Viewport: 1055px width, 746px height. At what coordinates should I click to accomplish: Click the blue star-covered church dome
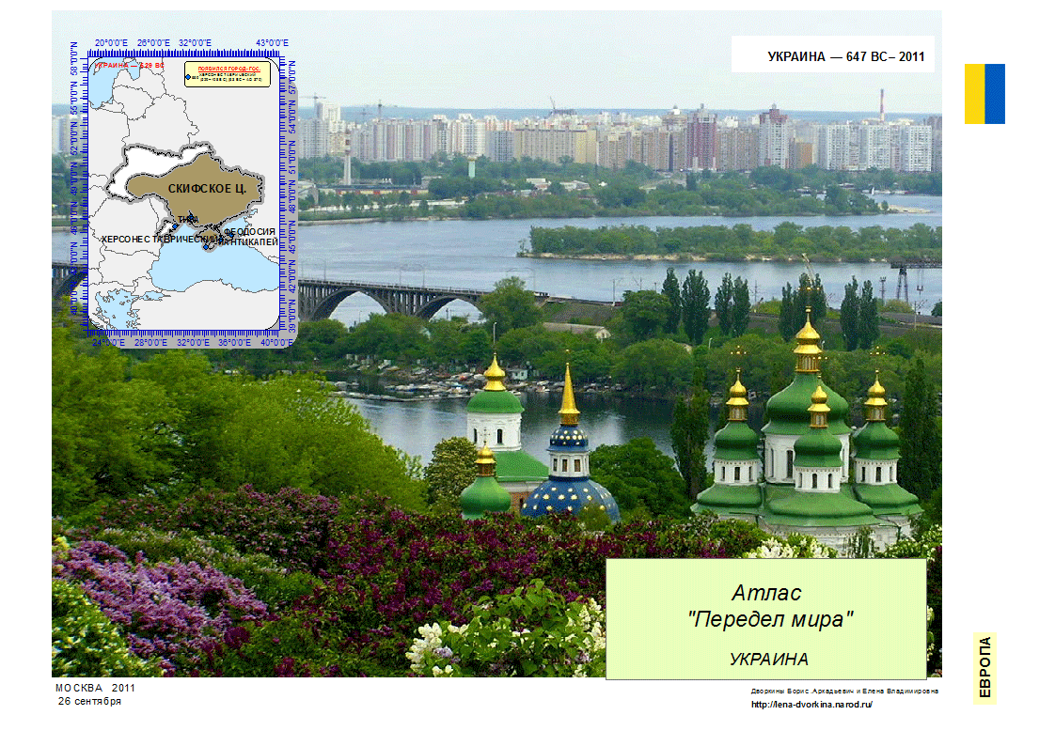point(570,498)
